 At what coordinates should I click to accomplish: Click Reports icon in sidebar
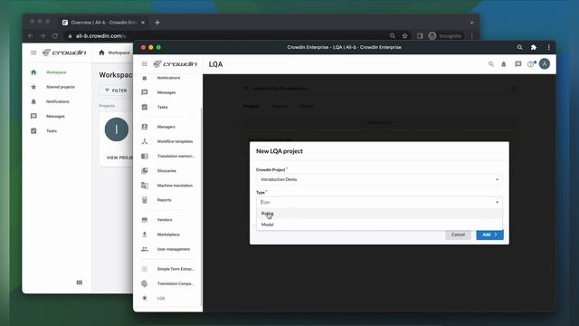[145, 200]
